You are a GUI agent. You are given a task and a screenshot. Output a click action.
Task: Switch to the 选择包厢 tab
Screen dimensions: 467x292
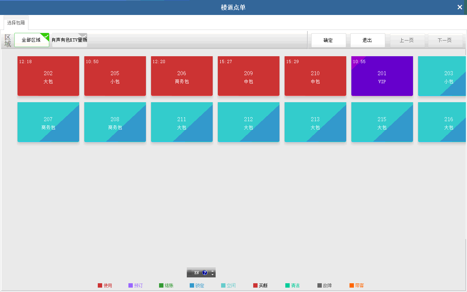coord(16,23)
